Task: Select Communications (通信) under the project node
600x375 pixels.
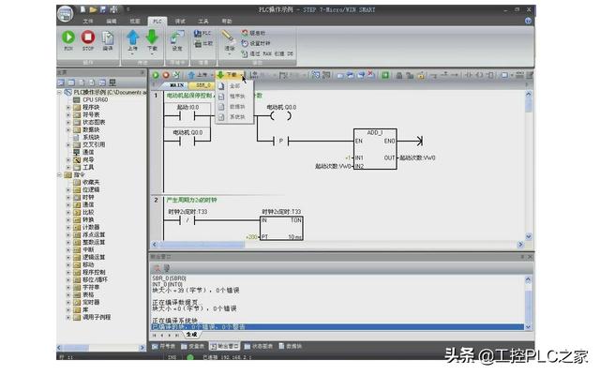Action: click(88, 152)
